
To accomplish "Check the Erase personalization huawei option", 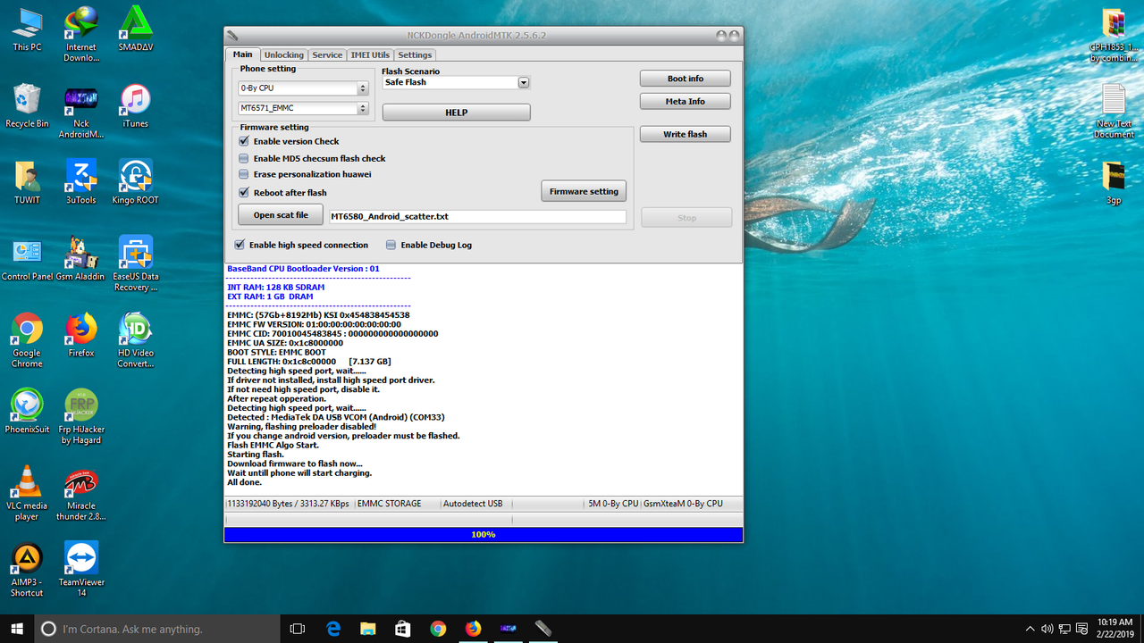I will (243, 175).
